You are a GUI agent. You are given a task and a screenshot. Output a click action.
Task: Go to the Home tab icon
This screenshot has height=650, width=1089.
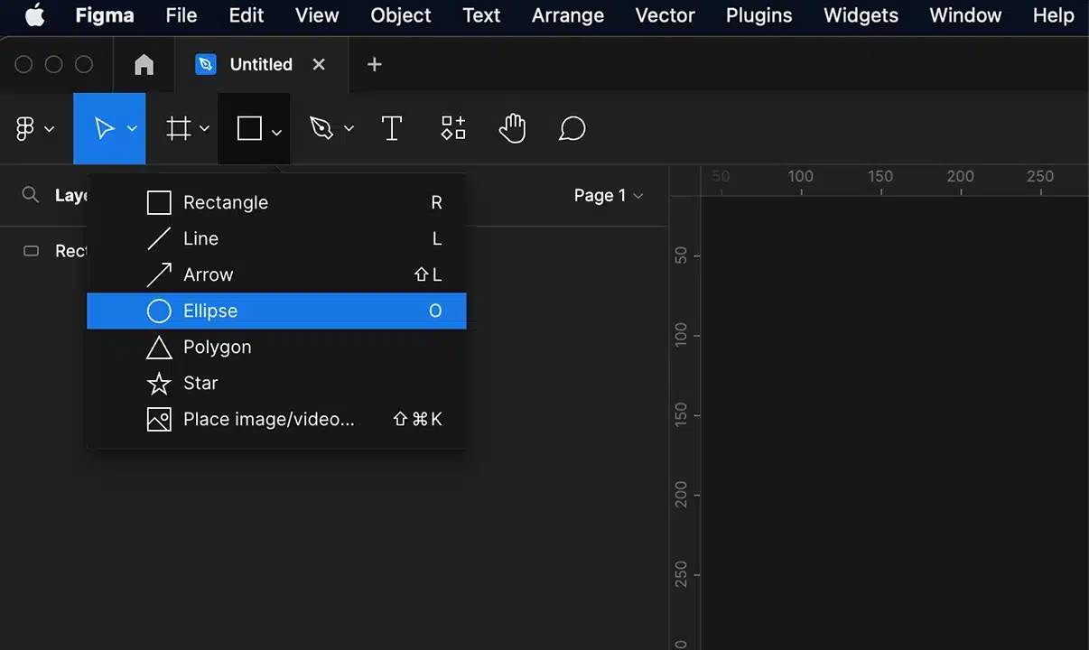point(144,64)
